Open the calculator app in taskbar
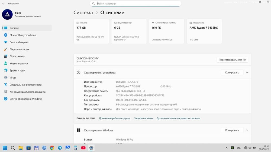 tap(76, 148)
